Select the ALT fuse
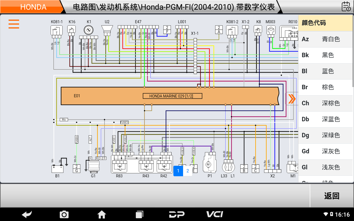Screen dimensions: 354x221 coord(90,139)
